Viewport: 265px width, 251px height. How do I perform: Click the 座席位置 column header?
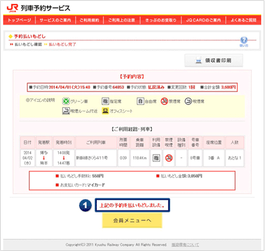click(214, 143)
